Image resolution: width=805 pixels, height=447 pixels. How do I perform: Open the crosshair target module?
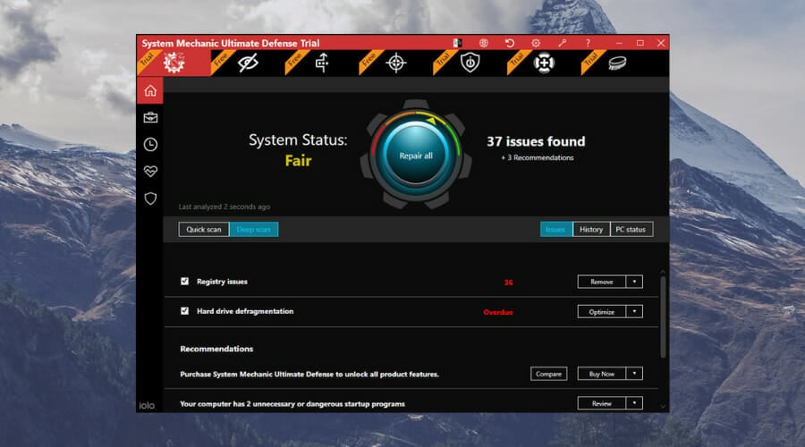click(396, 63)
